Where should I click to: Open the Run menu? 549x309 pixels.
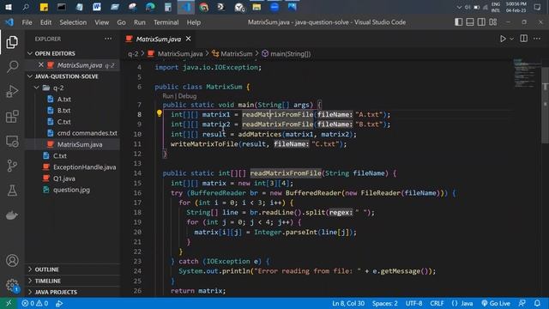[139, 22]
